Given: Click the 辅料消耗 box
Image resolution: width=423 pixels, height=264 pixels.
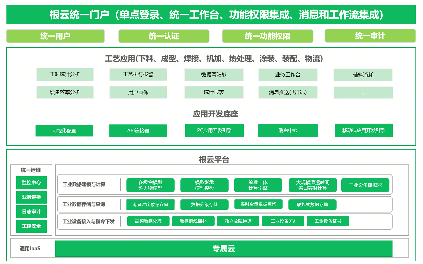Looking at the screenshot, I should (x=363, y=75).
